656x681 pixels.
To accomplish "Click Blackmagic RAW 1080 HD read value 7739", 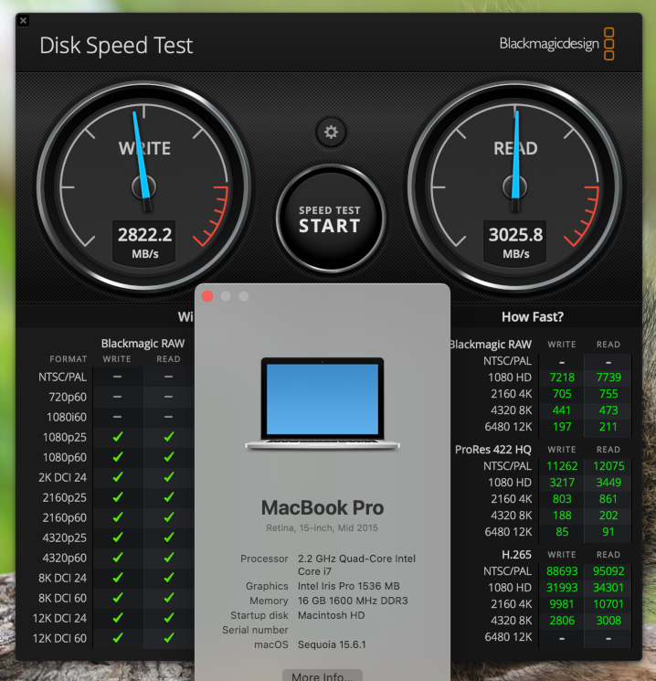I will 608,378.
